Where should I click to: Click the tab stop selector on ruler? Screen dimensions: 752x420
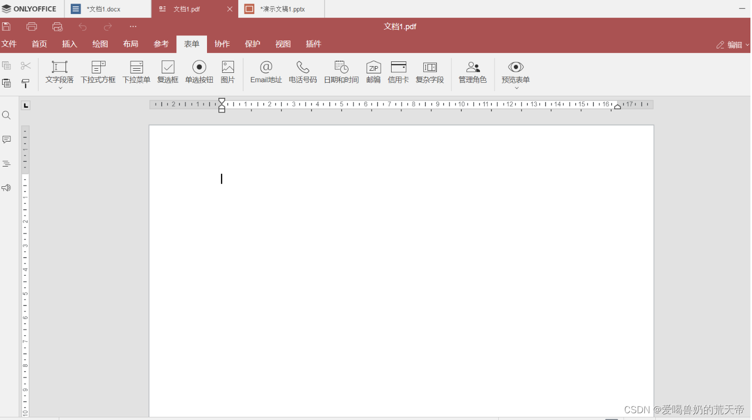pos(25,106)
